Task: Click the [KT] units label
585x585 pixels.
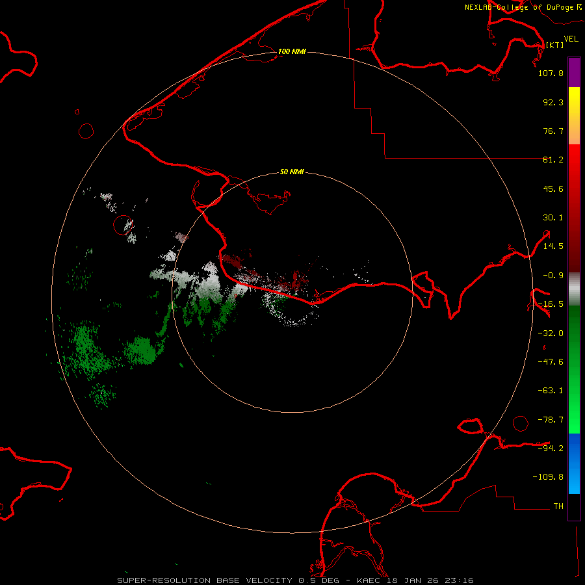Action: tap(554, 45)
